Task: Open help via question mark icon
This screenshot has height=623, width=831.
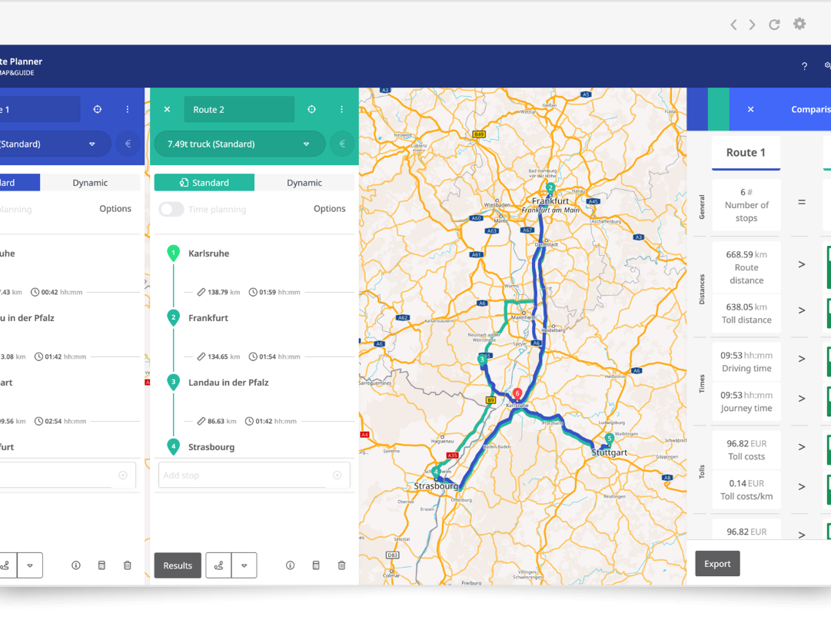Action: 805,66
